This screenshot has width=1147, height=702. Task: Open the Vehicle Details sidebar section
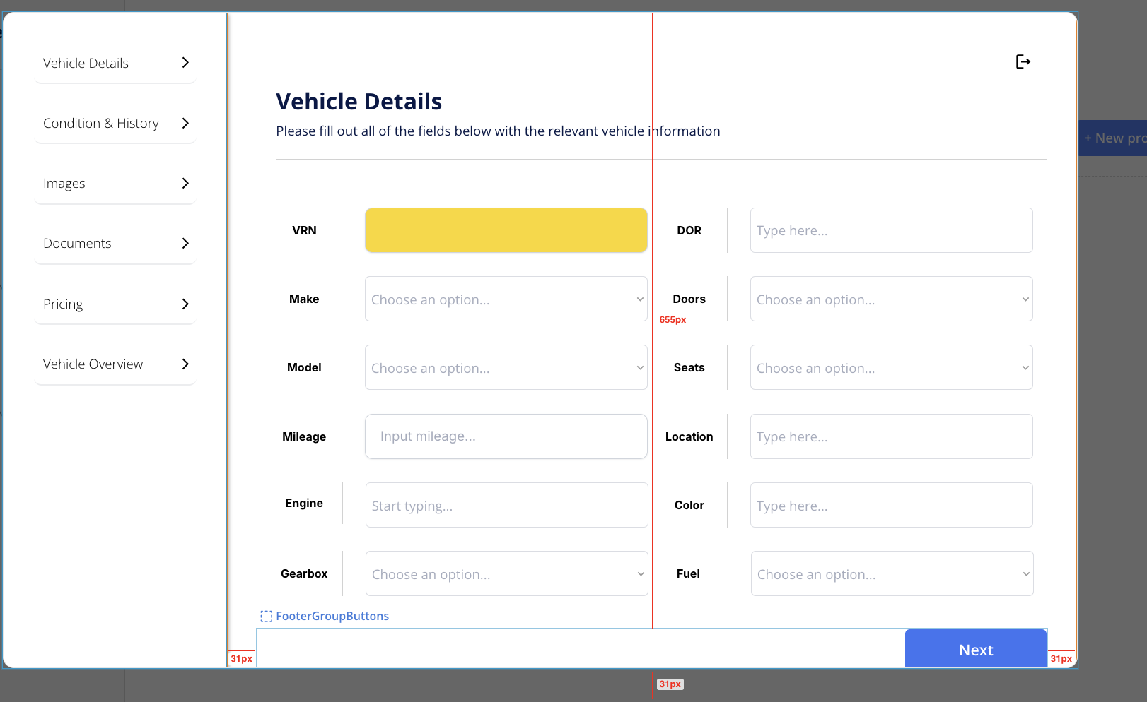point(115,63)
